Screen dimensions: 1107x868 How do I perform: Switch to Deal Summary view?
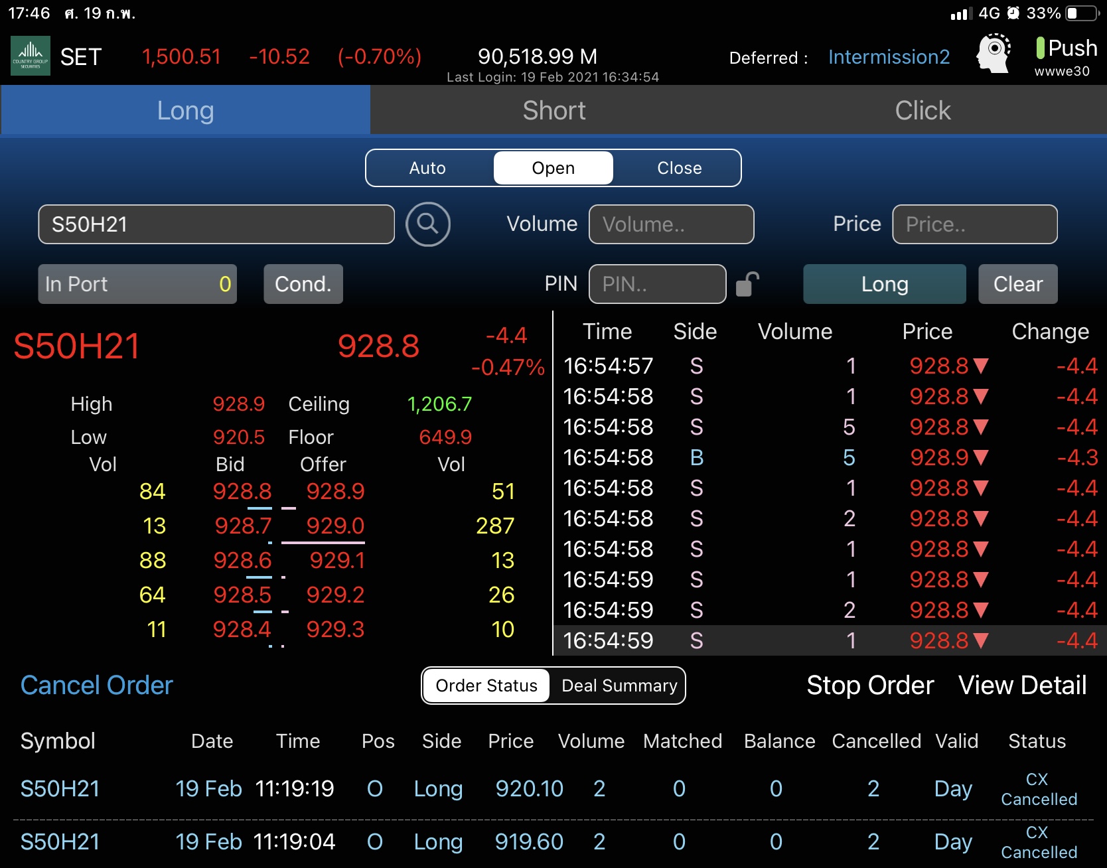619,686
